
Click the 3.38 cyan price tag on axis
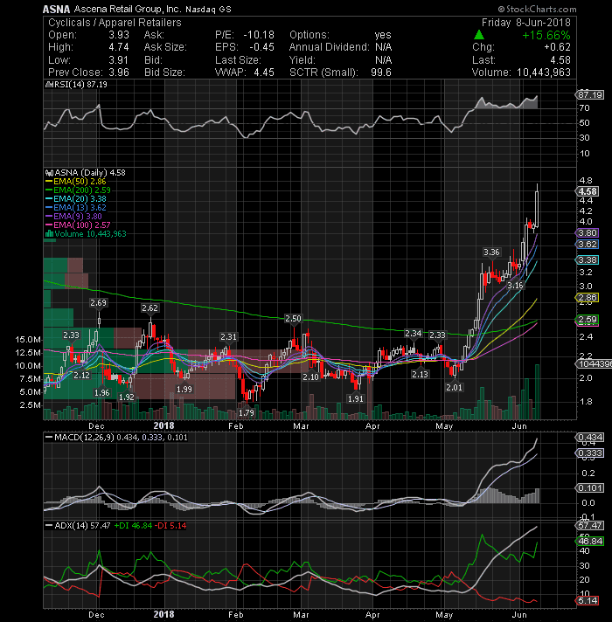click(x=587, y=260)
